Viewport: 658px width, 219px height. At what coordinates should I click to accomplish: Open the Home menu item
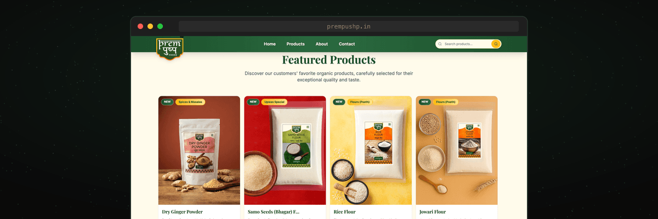point(270,44)
